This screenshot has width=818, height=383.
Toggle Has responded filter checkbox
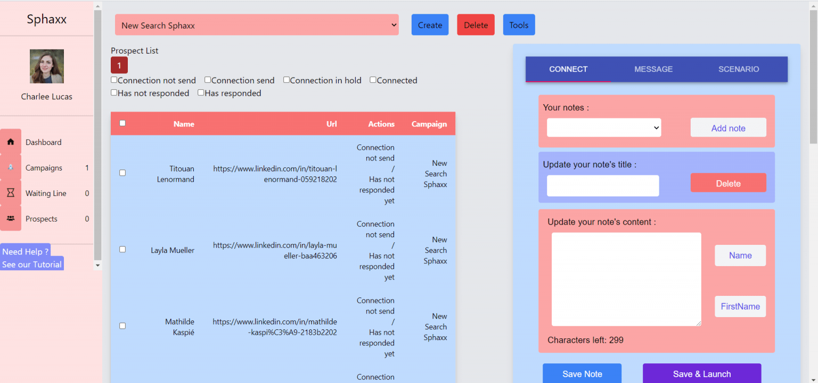(x=201, y=92)
